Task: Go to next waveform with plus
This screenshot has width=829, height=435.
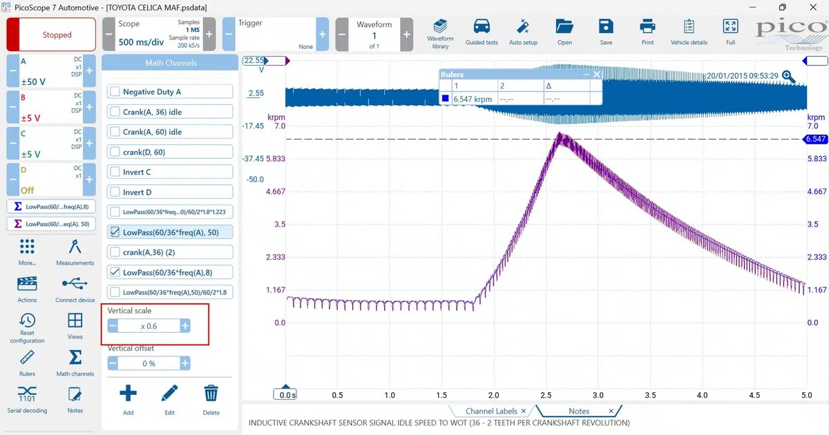Action: 406,34
